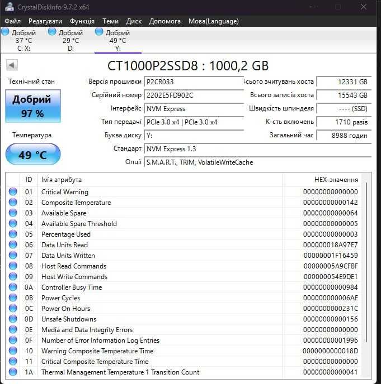Click the ID column header
This screenshot has height=384, width=381.
tap(29, 180)
